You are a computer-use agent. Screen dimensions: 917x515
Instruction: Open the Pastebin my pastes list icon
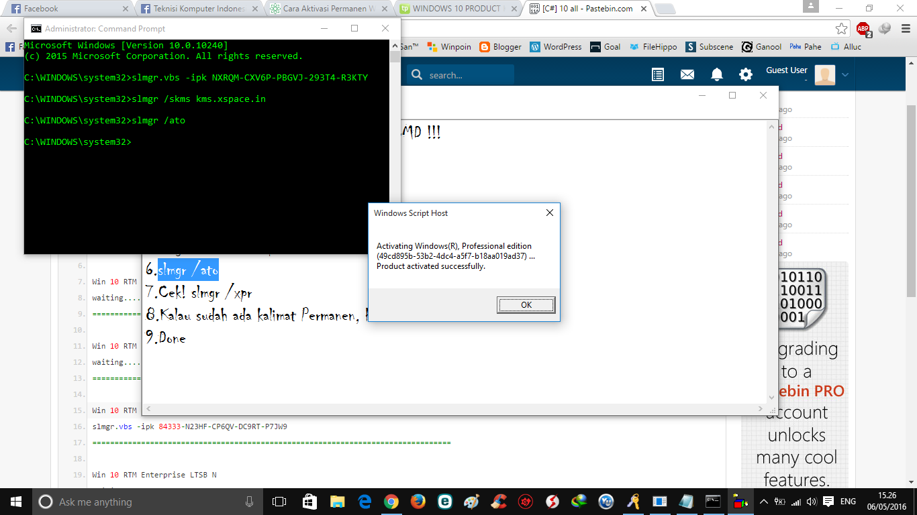tap(658, 74)
